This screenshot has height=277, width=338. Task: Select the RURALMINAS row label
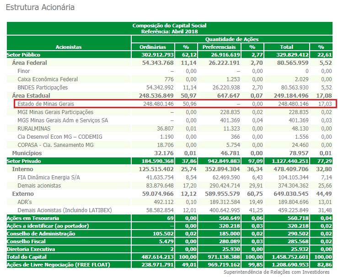pyautogui.click(x=33, y=129)
